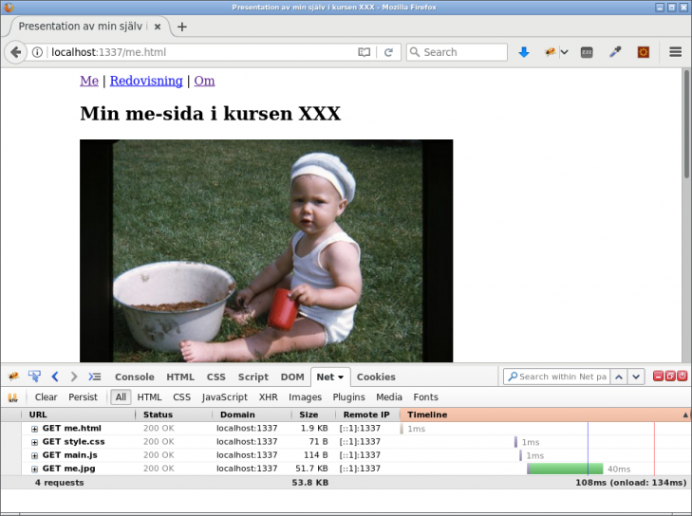The width and height of the screenshot is (692, 516).
Task: Filter Net requests by CSS type
Action: (182, 397)
